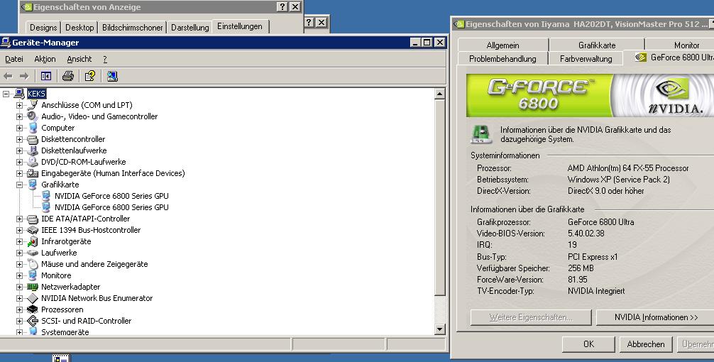Expand the DVD/CD-ROM-Laufwerke node
The image size is (714, 362).
(19, 162)
